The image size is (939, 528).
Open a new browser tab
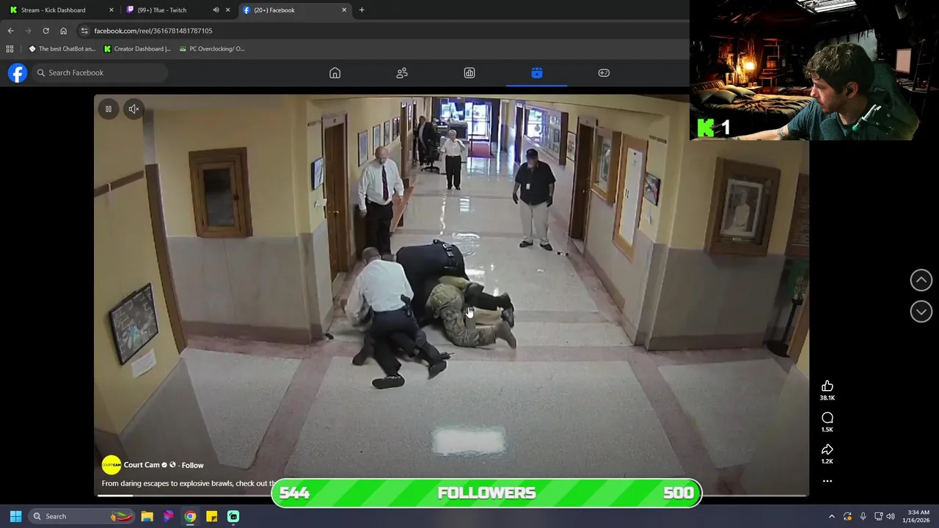[x=362, y=10]
